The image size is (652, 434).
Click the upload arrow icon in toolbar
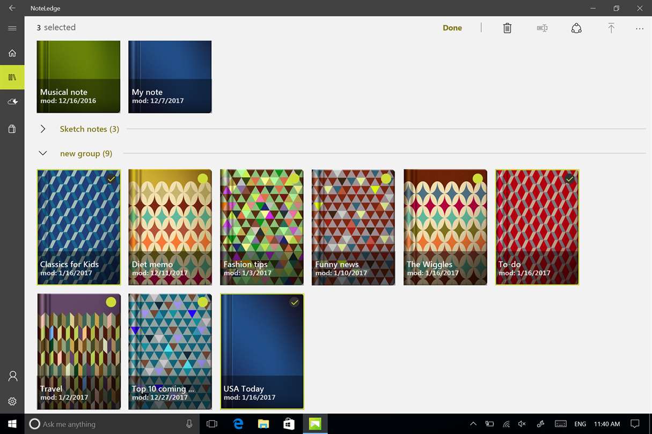pyautogui.click(x=611, y=28)
